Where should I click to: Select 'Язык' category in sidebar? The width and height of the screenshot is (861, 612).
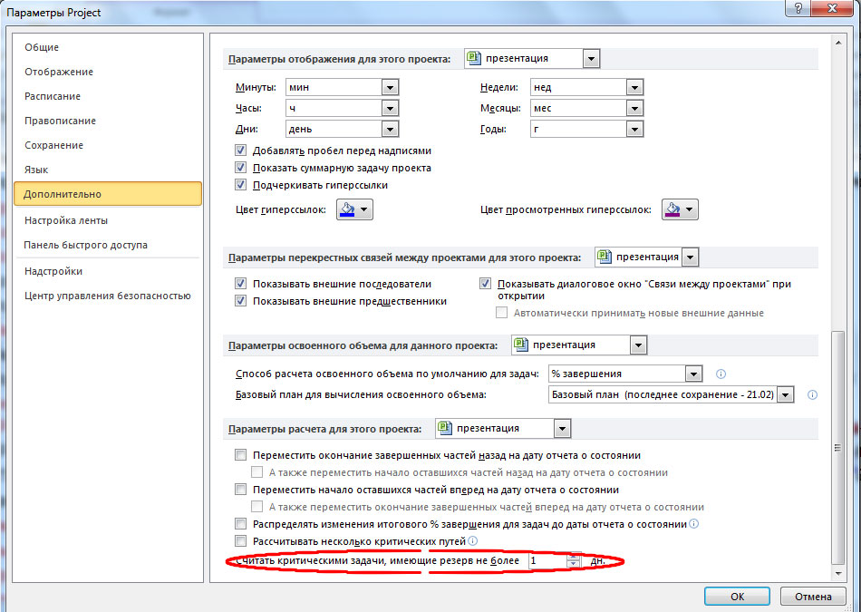tap(108, 170)
